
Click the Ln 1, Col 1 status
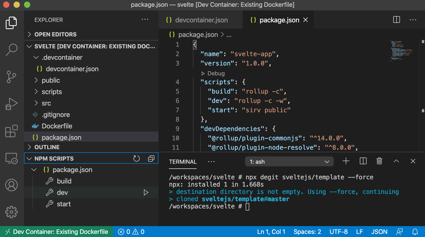click(x=271, y=232)
